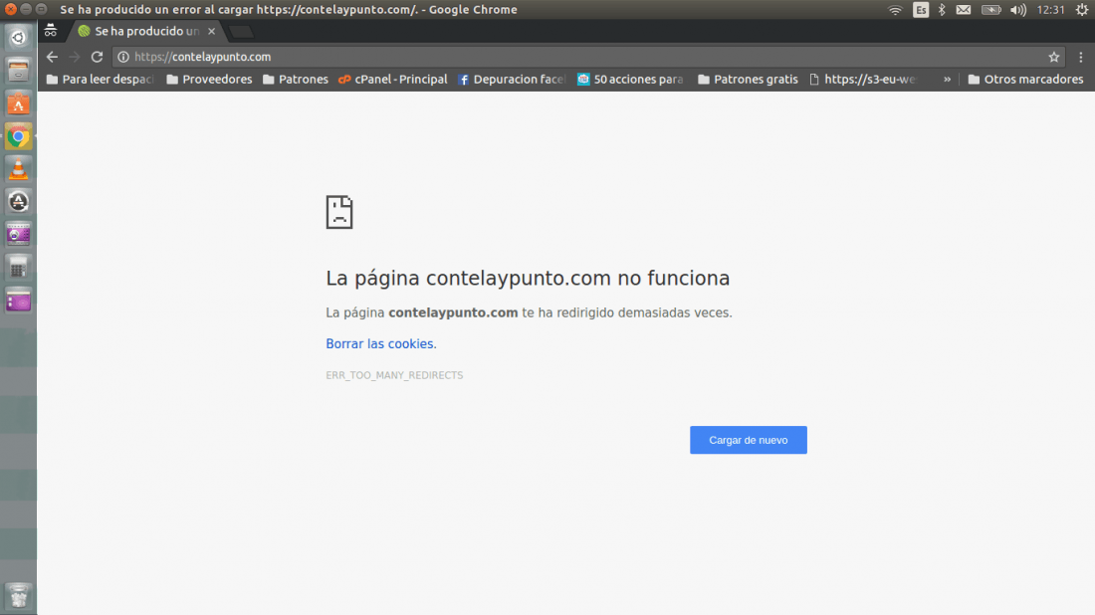Open the 'cPanel - Principal' bookmark
The width and height of the screenshot is (1095, 615).
(392, 80)
